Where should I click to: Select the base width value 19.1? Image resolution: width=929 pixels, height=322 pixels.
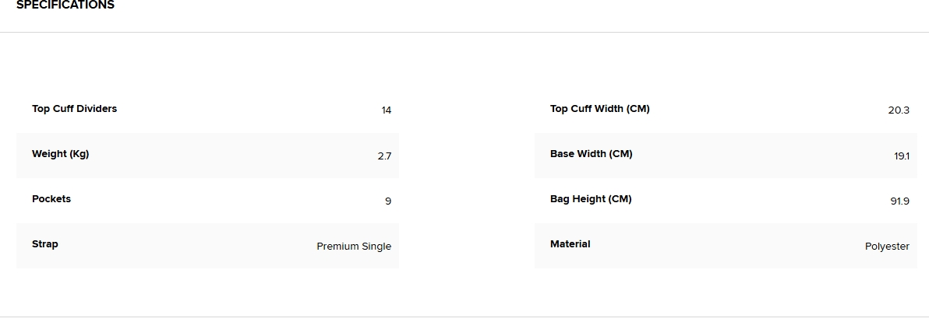click(901, 156)
